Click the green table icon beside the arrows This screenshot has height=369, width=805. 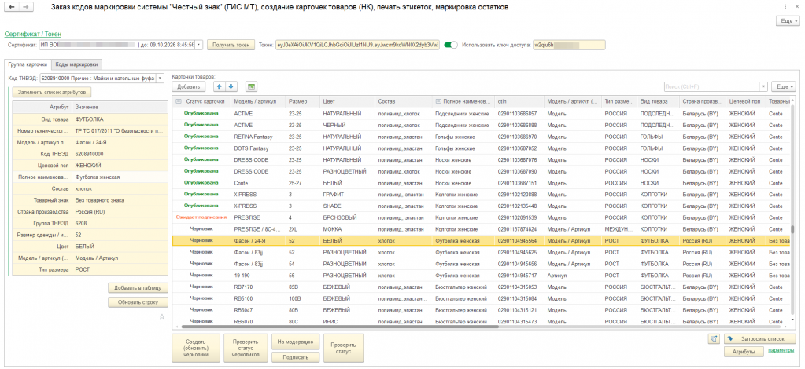pos(251,86)
